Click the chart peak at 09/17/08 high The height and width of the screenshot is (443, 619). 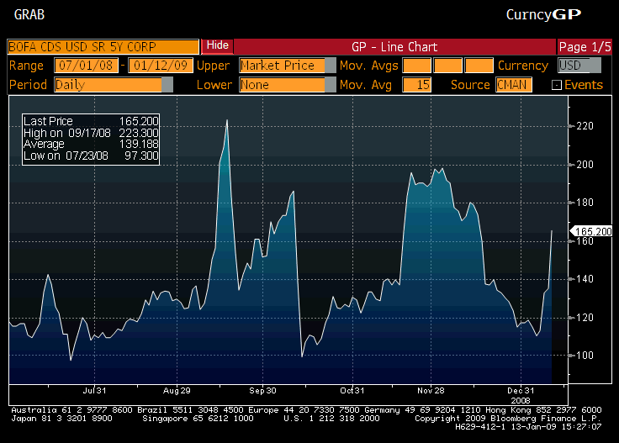click(x=227, y=121)
